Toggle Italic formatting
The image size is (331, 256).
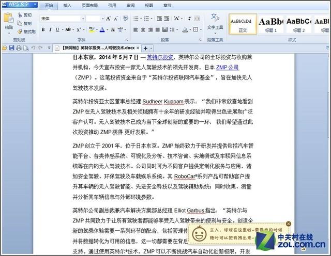pyautogui.click(x=50, y=29)
